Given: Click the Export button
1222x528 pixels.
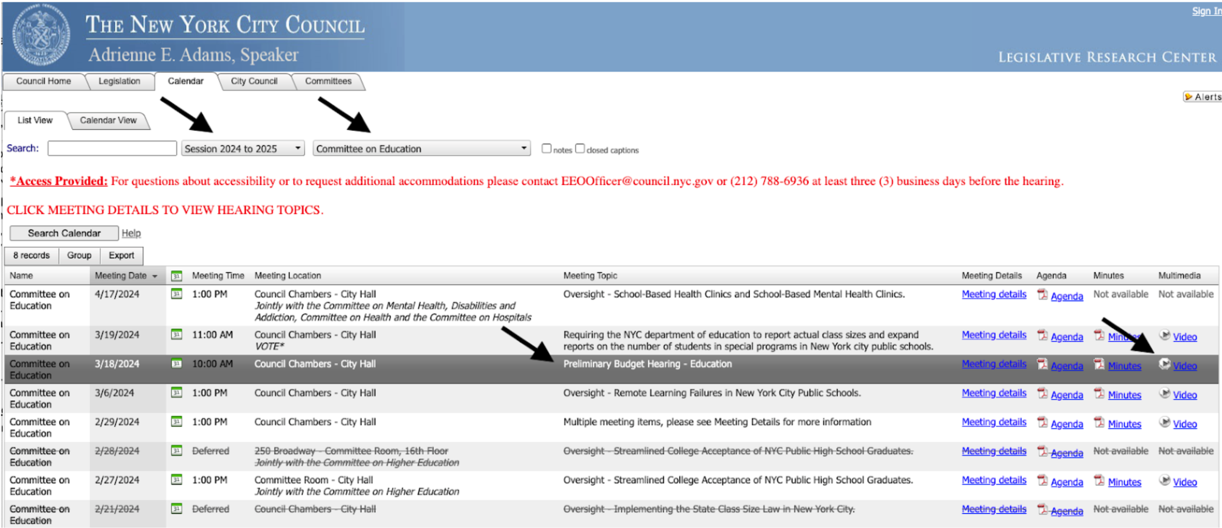Looking at the screenshot, I should 121,255.
